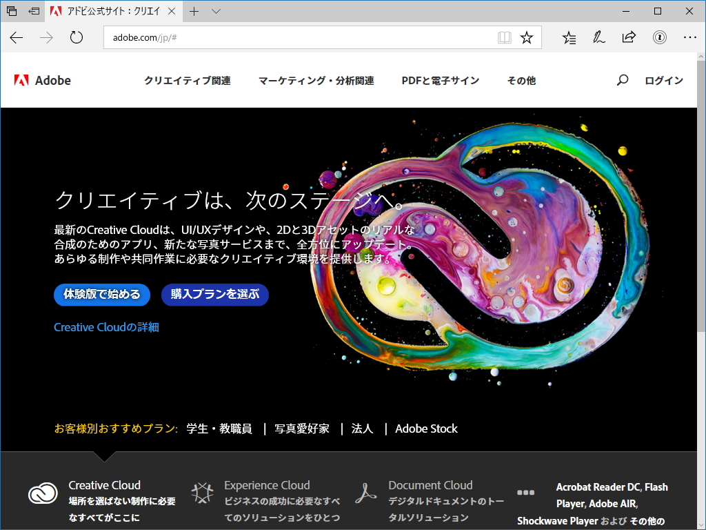The image size is (706, 530).
Task: Select the Creative Cloud logo icon
Action: coord(43,494)
